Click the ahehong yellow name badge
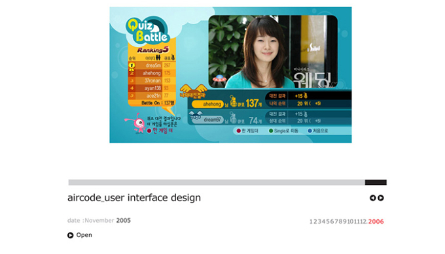Screen dimensions: 445x254 pos(207,104)
